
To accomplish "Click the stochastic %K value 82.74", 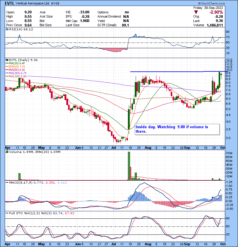I will pyautogui.click(x=57, y=213).
